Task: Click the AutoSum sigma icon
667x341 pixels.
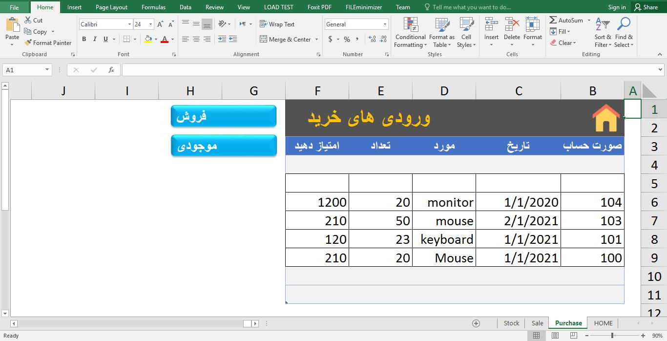Action: coord(553,21)
